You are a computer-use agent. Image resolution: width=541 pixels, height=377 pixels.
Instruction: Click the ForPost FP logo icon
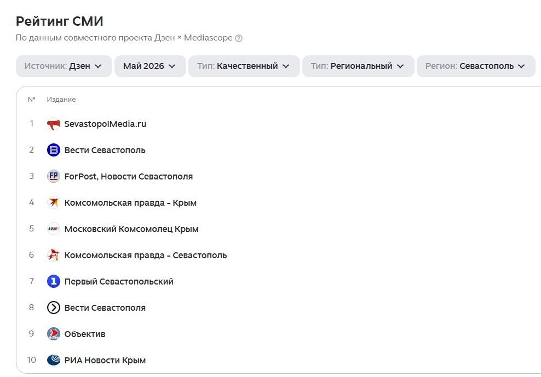tap(54, 176)
